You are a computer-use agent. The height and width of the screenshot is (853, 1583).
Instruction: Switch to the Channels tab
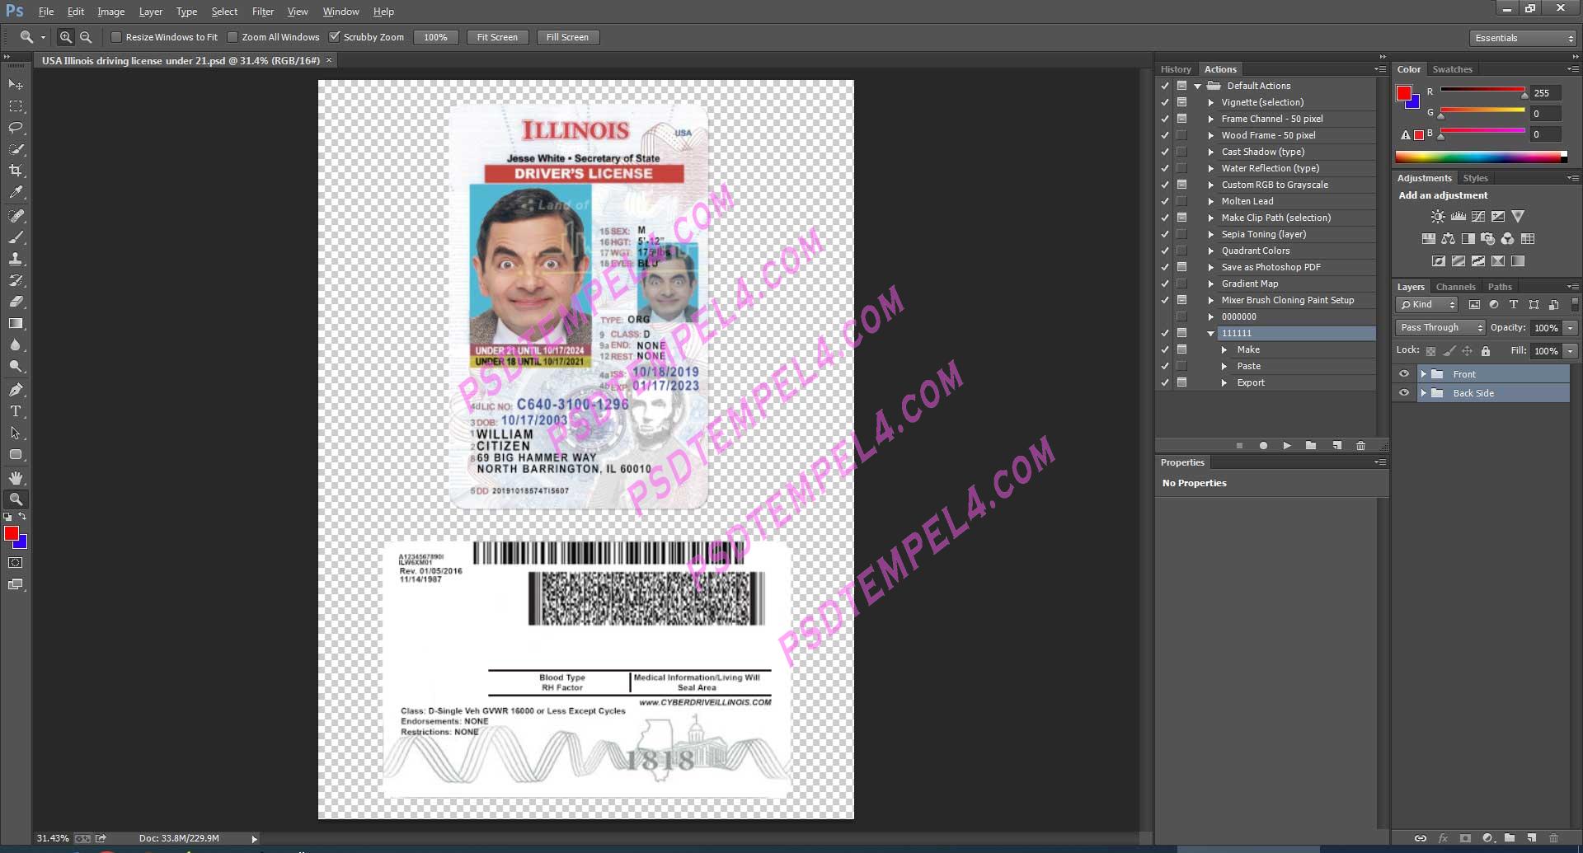[x=1456, y=286]
